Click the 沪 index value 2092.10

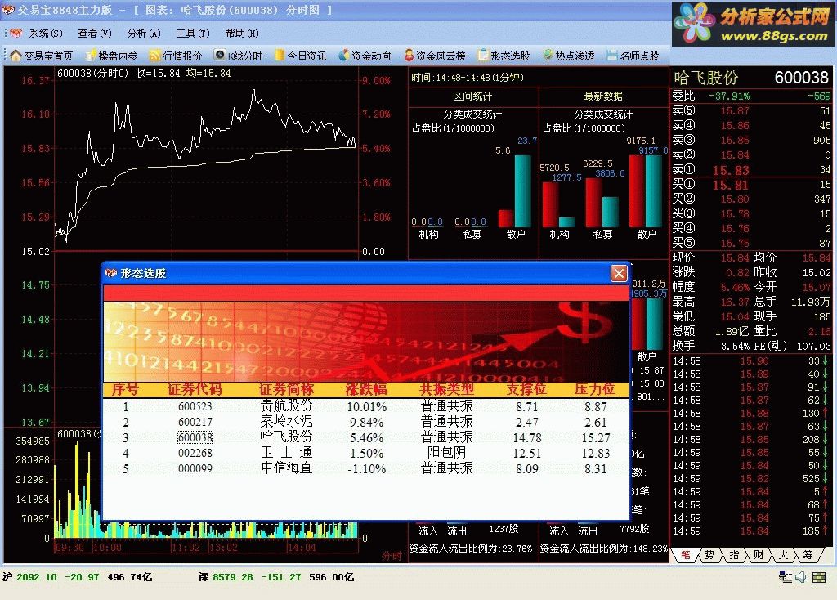click(36, 577)
